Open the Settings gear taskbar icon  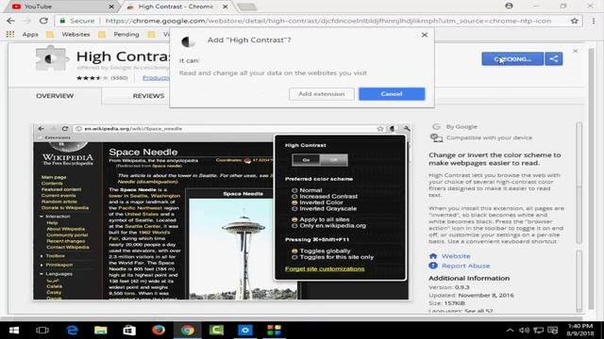point(245,331)
